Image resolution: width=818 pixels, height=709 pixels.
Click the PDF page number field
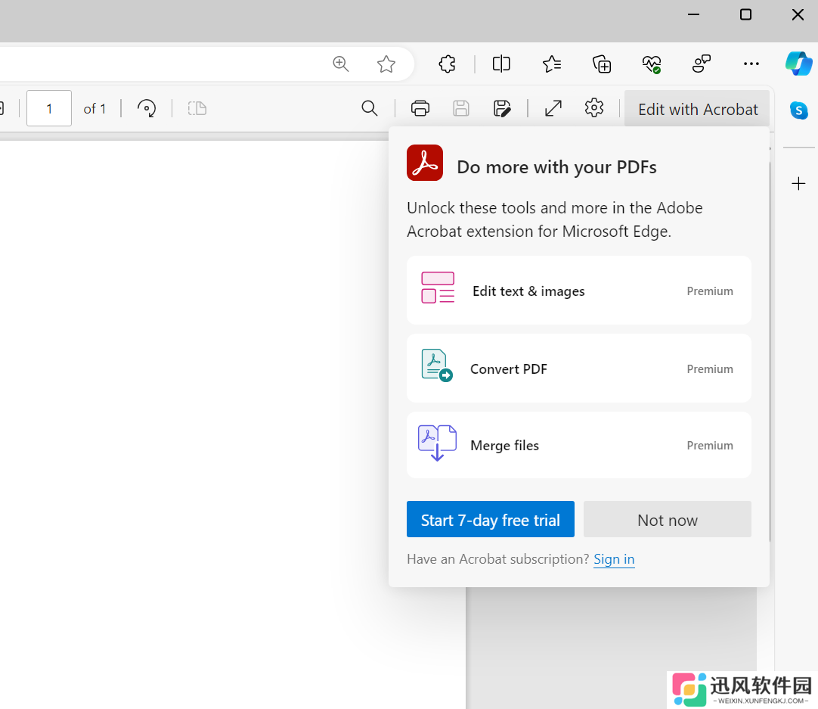[x=49, y=108]
